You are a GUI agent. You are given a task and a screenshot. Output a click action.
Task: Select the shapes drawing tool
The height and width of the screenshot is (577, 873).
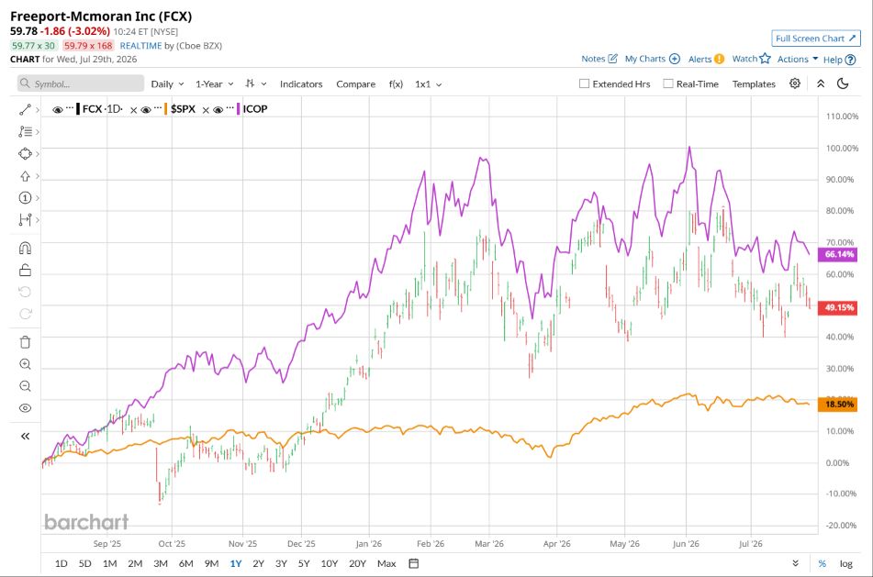click(x=25, y=153)
